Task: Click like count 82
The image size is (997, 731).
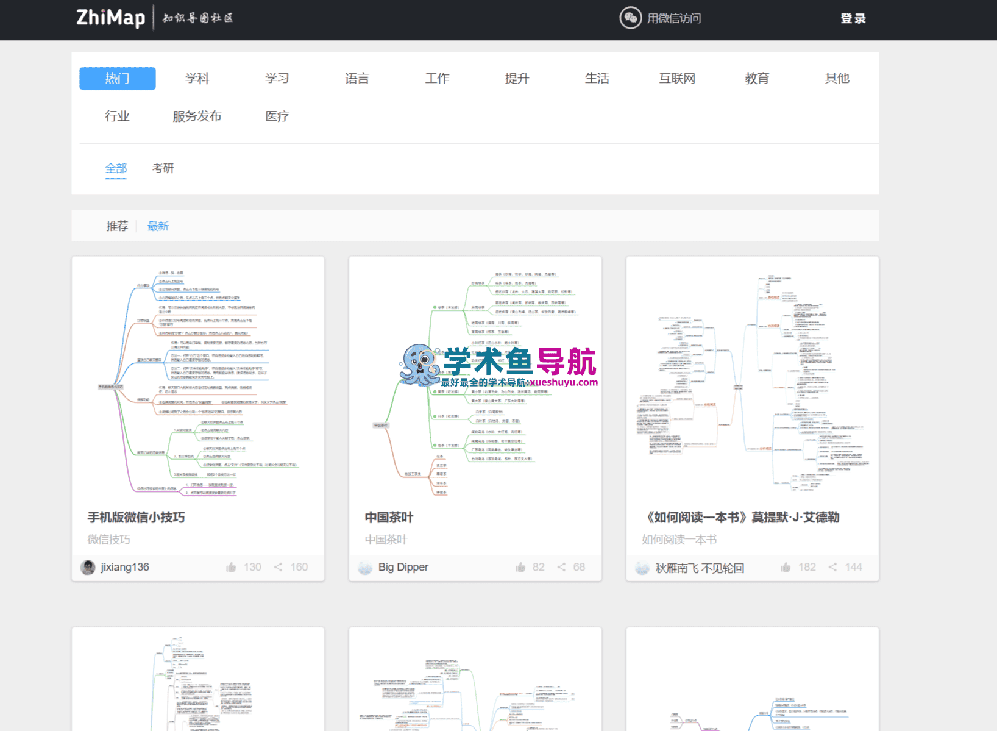Action: click(539, 567)
